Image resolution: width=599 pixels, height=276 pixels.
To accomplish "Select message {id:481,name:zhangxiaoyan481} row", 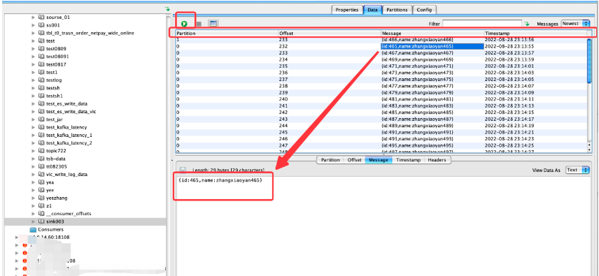I will click(418, 99).
